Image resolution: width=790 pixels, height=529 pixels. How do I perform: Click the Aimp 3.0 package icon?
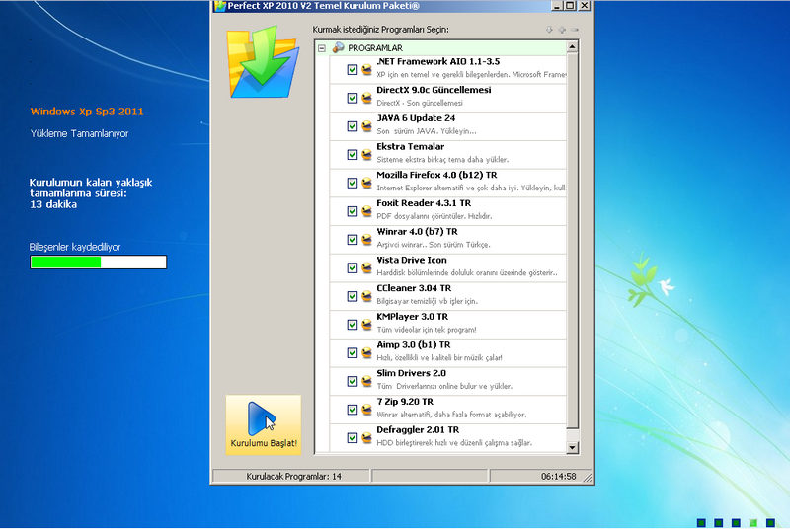click(366, 353)
